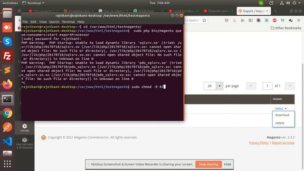Open the Report an Issue link

click(x=283, y=142)
